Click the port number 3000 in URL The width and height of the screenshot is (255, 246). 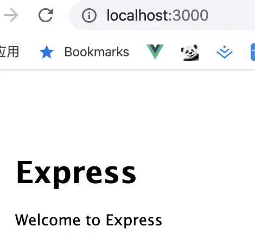(190, 15)
